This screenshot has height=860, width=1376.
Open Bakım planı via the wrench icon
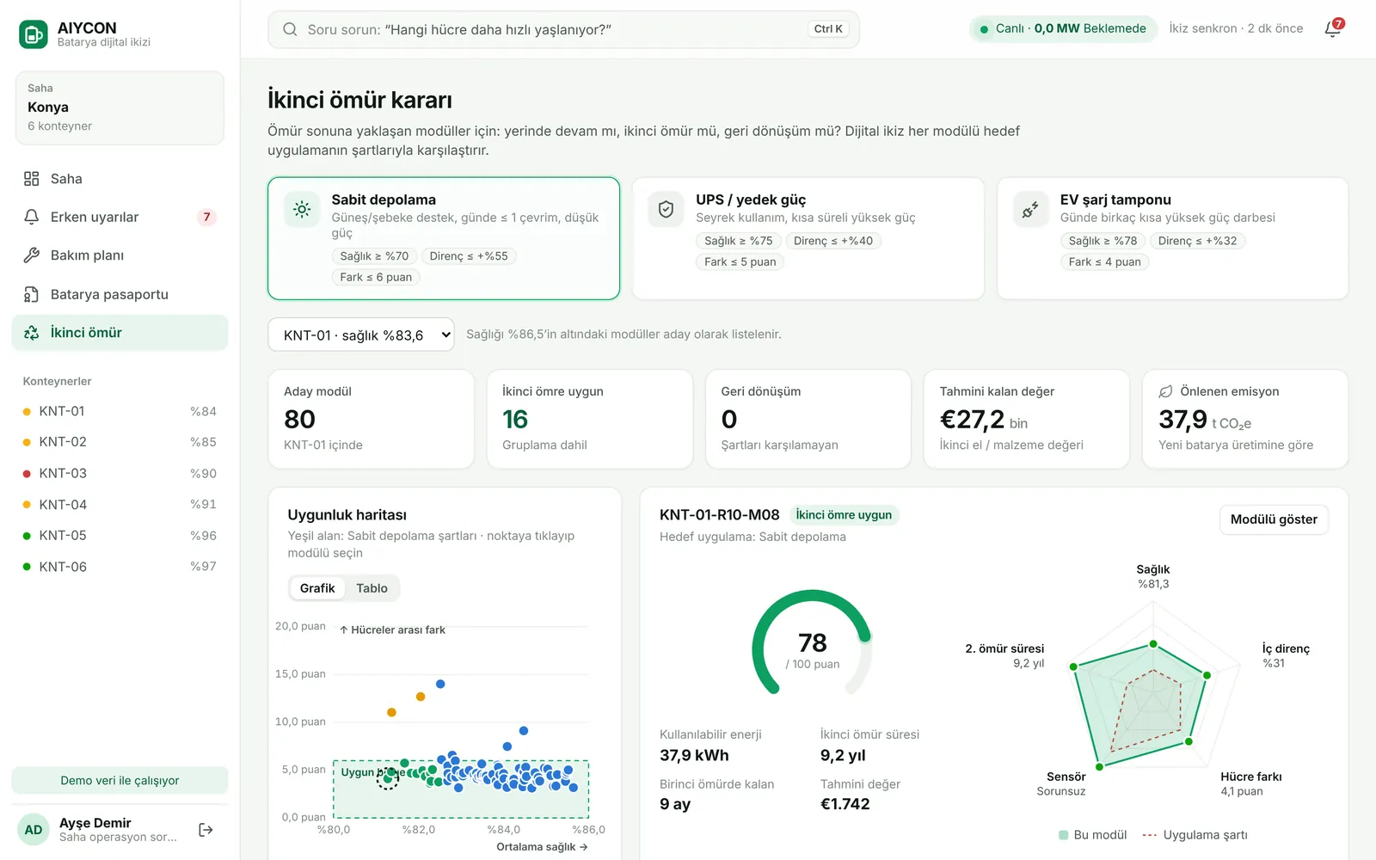tap(32, 255)
